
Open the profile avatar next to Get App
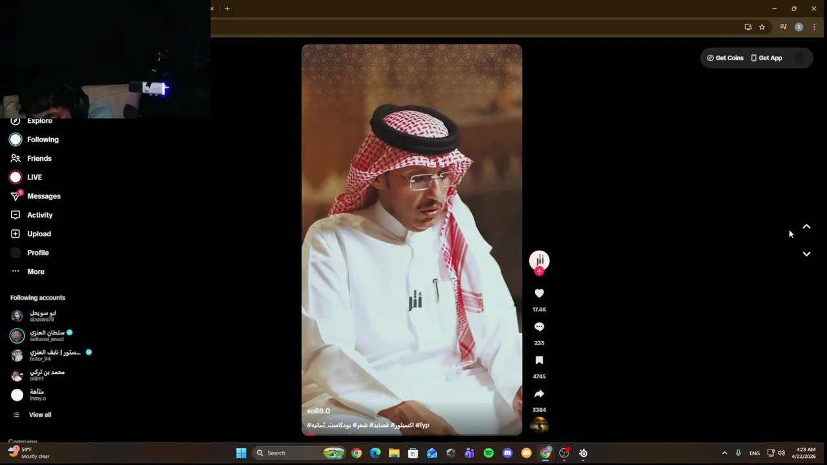click(x=800, y=58)
